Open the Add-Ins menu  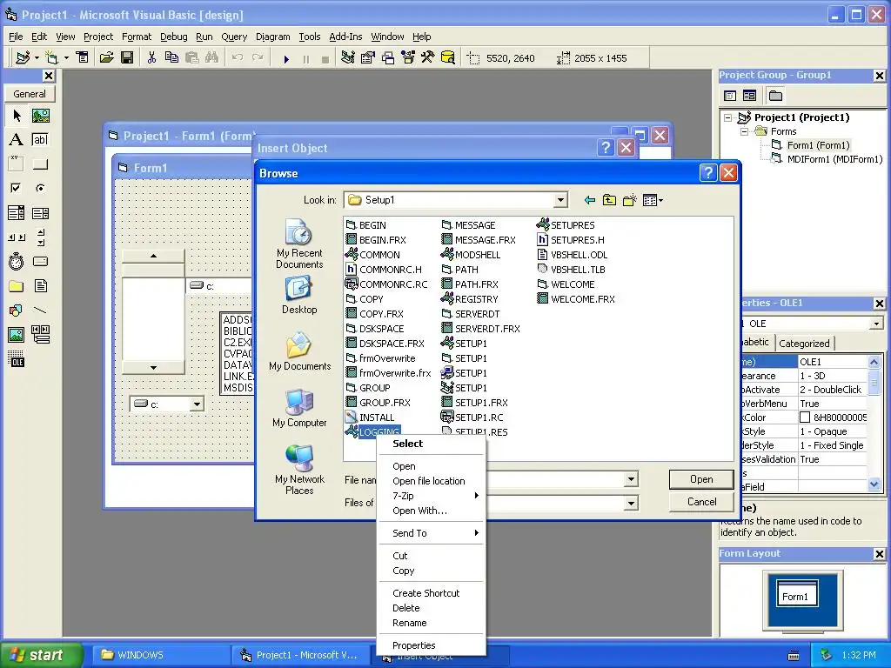(345, 37)
